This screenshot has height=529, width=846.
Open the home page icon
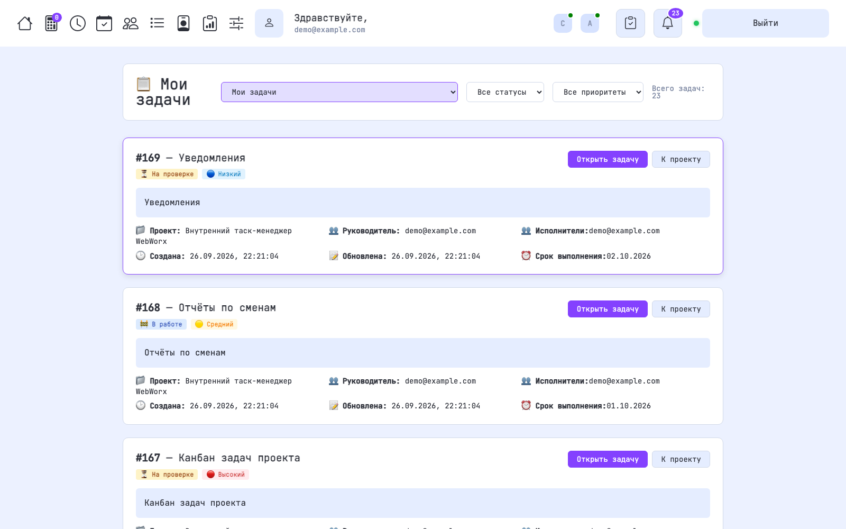(x=25, y=23)
